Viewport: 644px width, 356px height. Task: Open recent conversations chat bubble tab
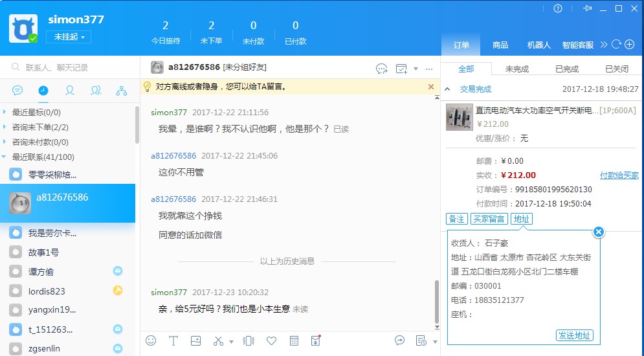[x=17, y=91]
